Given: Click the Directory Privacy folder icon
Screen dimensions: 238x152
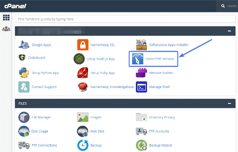Looking at the screenshot, I should [x=142, y=117].
